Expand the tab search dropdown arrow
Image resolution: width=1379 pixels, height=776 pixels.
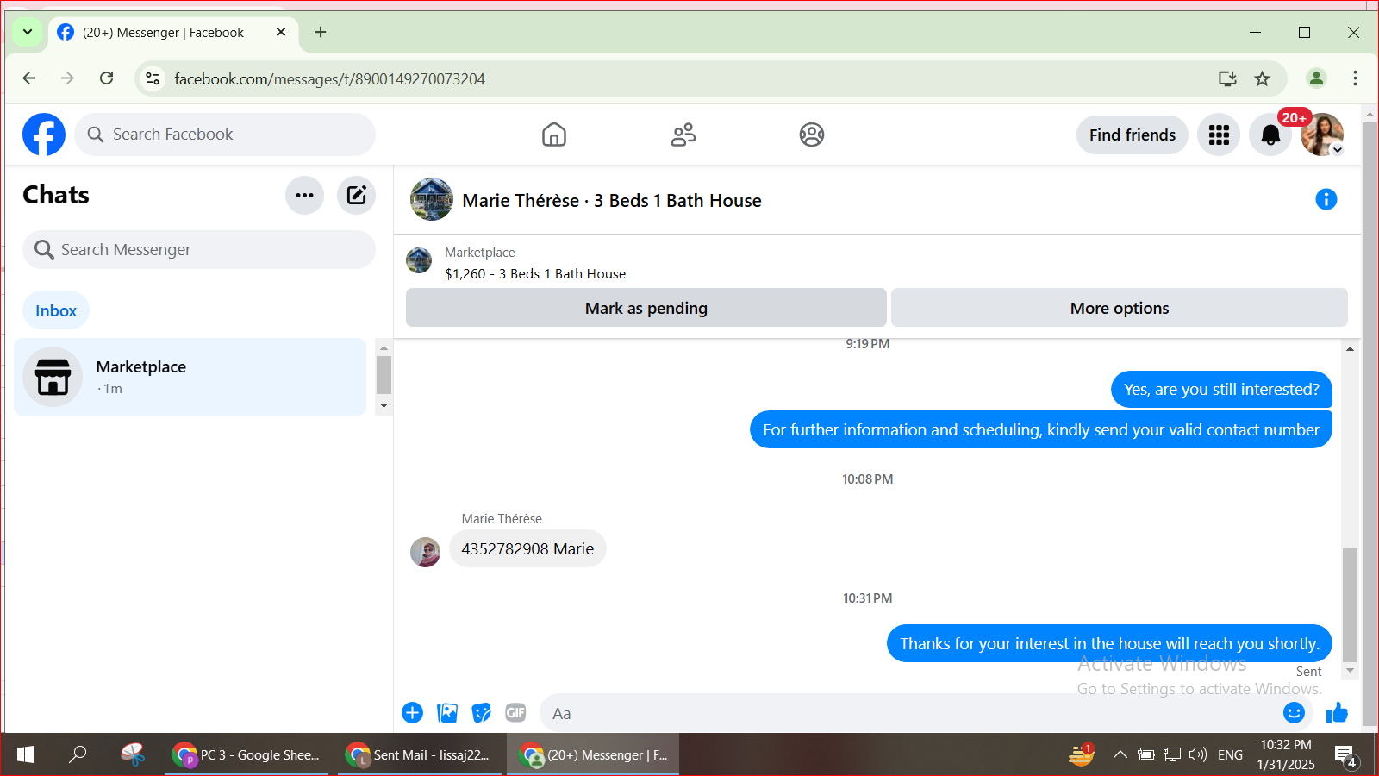(28, 32)
